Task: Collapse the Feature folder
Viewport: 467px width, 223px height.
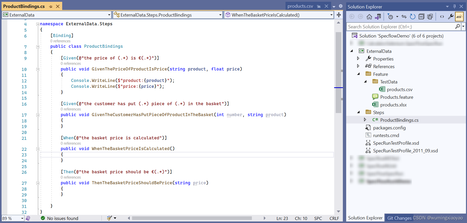Action: [x=359, y=74]
